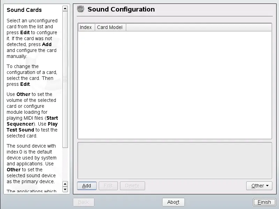The image size is (279, 209).
Task: Open the Other dropdown menu
Action: 259,186
